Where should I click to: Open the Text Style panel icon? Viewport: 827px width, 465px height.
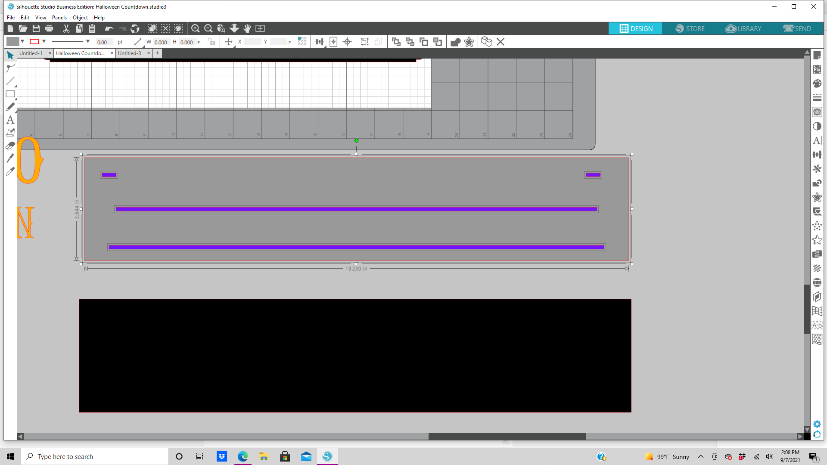tap(817, 140)
